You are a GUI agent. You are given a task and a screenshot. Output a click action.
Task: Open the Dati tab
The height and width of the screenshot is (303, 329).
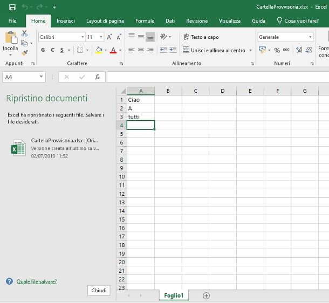pyautogui.click(x=170, y=21)
